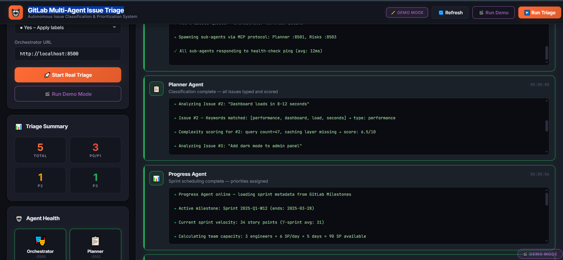Click the Triage Summary chart icon

click(19, 127)
